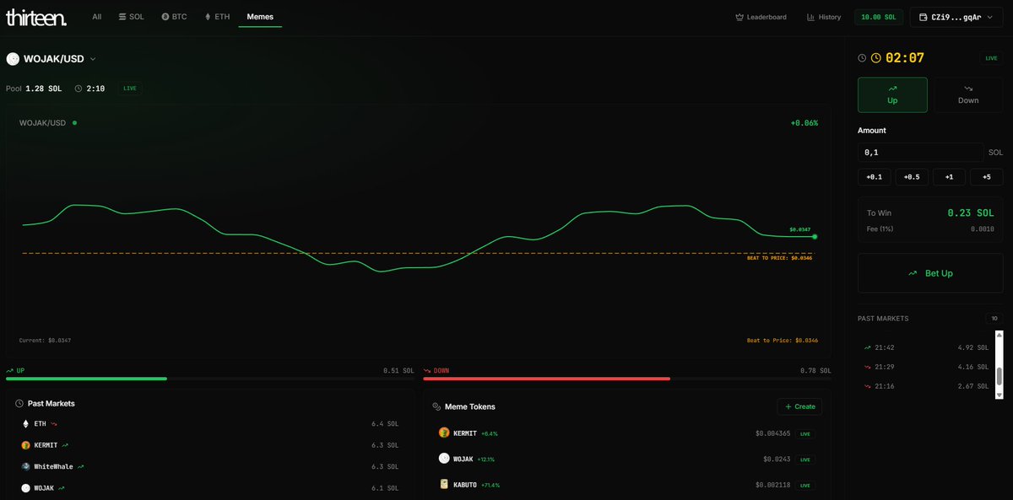Click the LIVE badge on KABUTO row

click(804, 486)
